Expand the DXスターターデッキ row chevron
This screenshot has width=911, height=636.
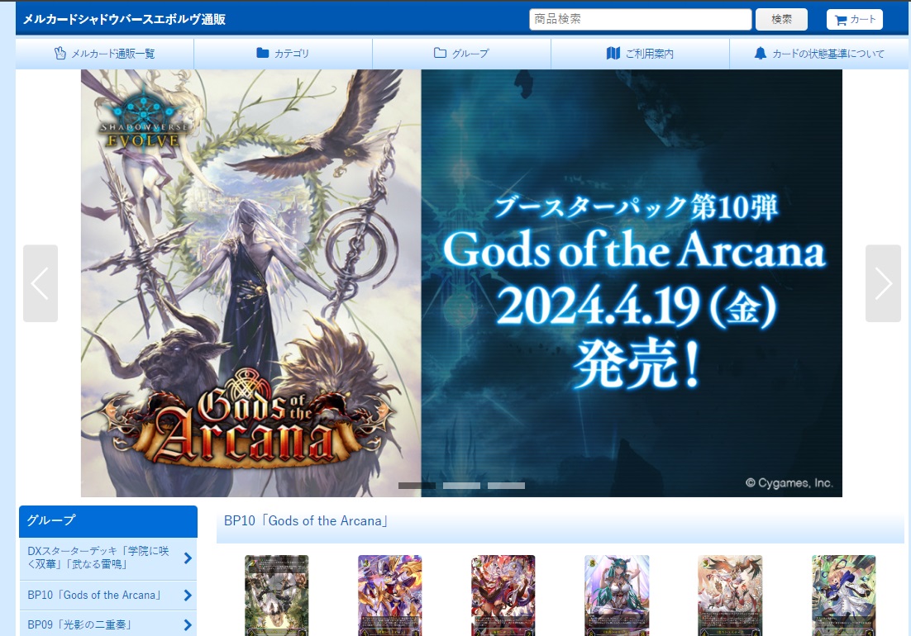pos(188,558)
